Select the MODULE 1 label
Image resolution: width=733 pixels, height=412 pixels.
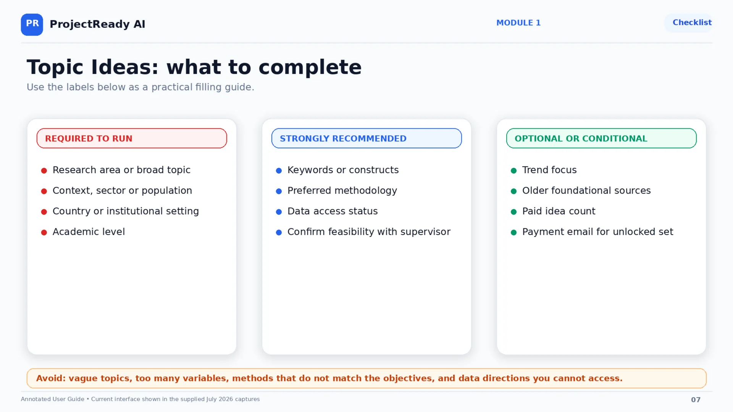tap(518, 23)
